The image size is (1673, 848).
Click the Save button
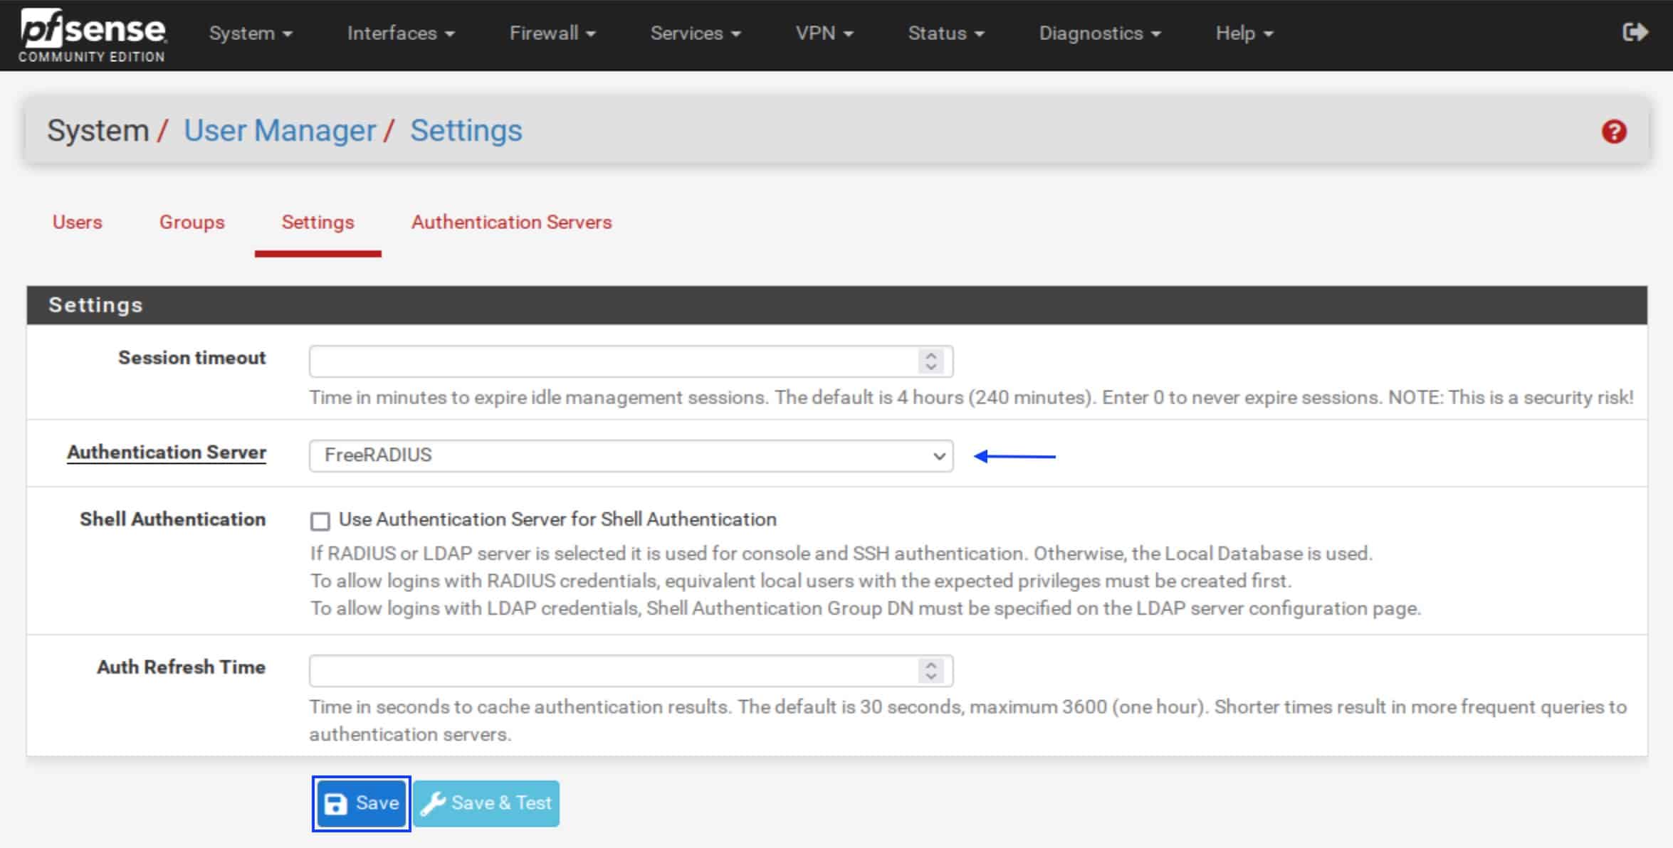point(362,803)
